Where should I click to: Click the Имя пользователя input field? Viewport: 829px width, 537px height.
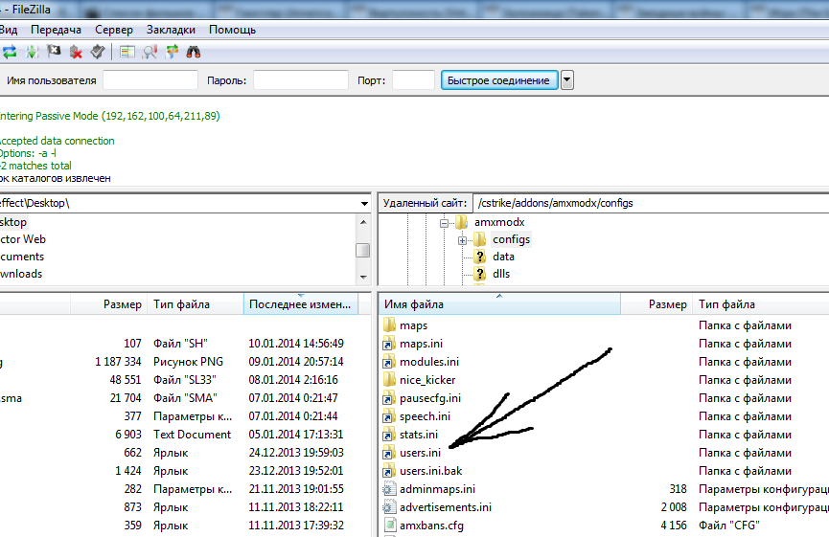coord(150,80)
